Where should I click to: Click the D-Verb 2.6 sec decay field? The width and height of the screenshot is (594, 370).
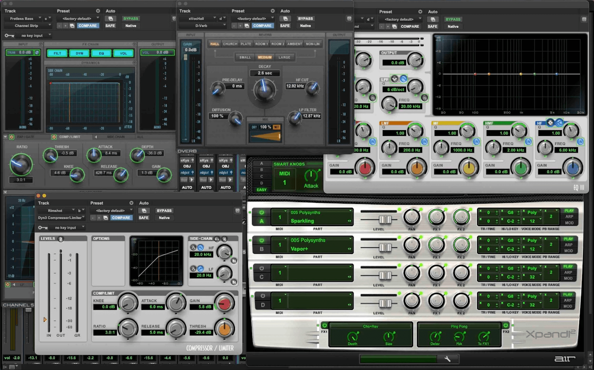pos(265,73)
